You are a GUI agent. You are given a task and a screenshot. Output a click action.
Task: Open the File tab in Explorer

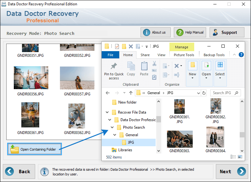coord(110,55)
